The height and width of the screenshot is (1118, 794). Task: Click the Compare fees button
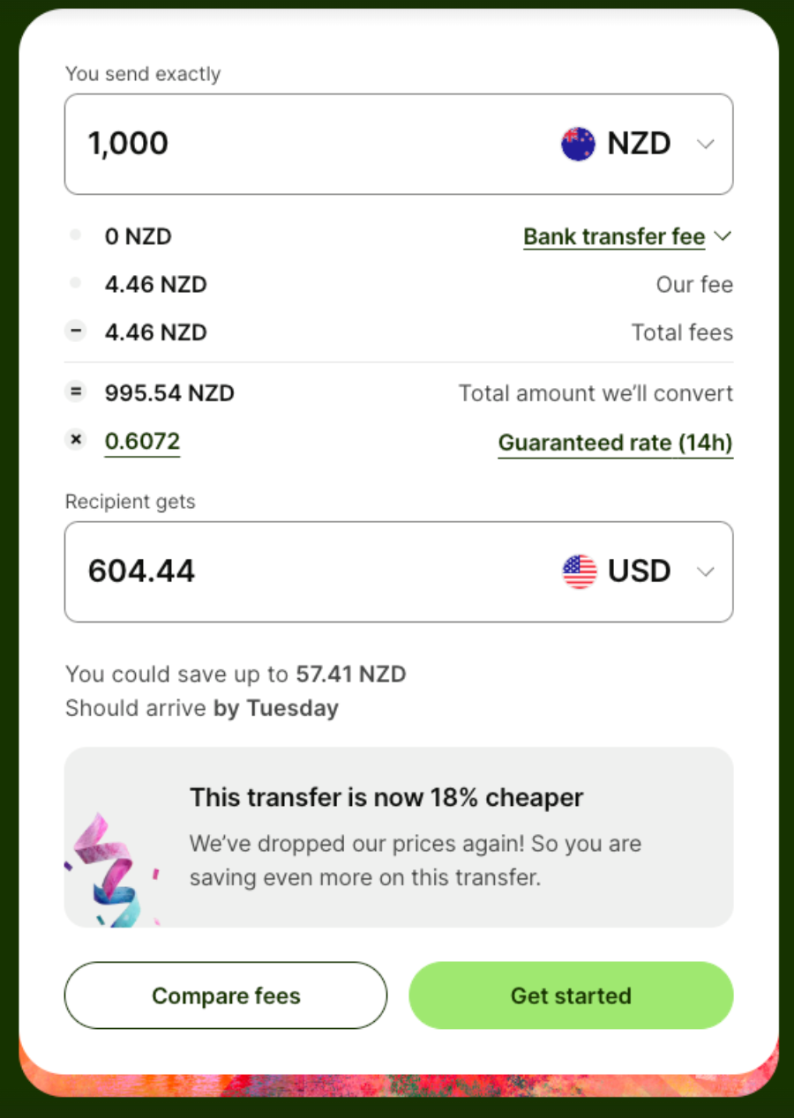226,995
